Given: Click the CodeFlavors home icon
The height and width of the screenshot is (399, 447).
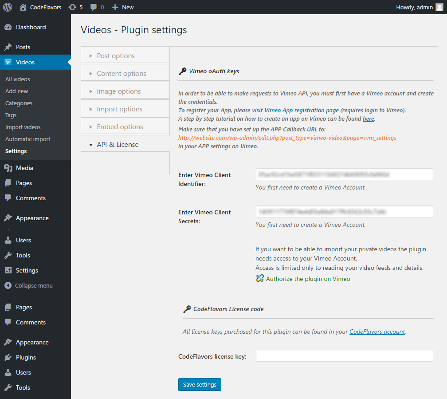Looking at the screenshot, I should coord(23,7).
